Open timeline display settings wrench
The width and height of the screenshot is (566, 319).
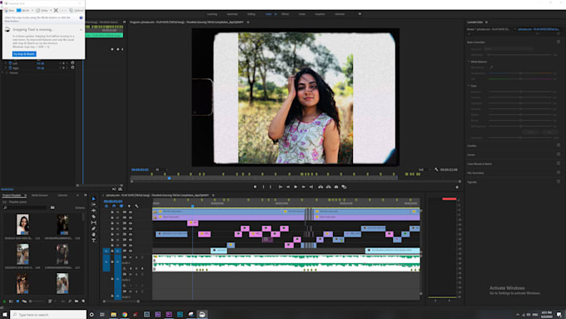(137, 206)
